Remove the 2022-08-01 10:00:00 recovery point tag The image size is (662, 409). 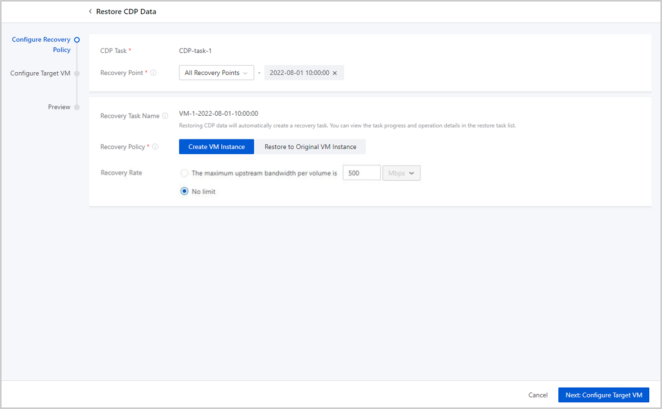click(334, 73)
